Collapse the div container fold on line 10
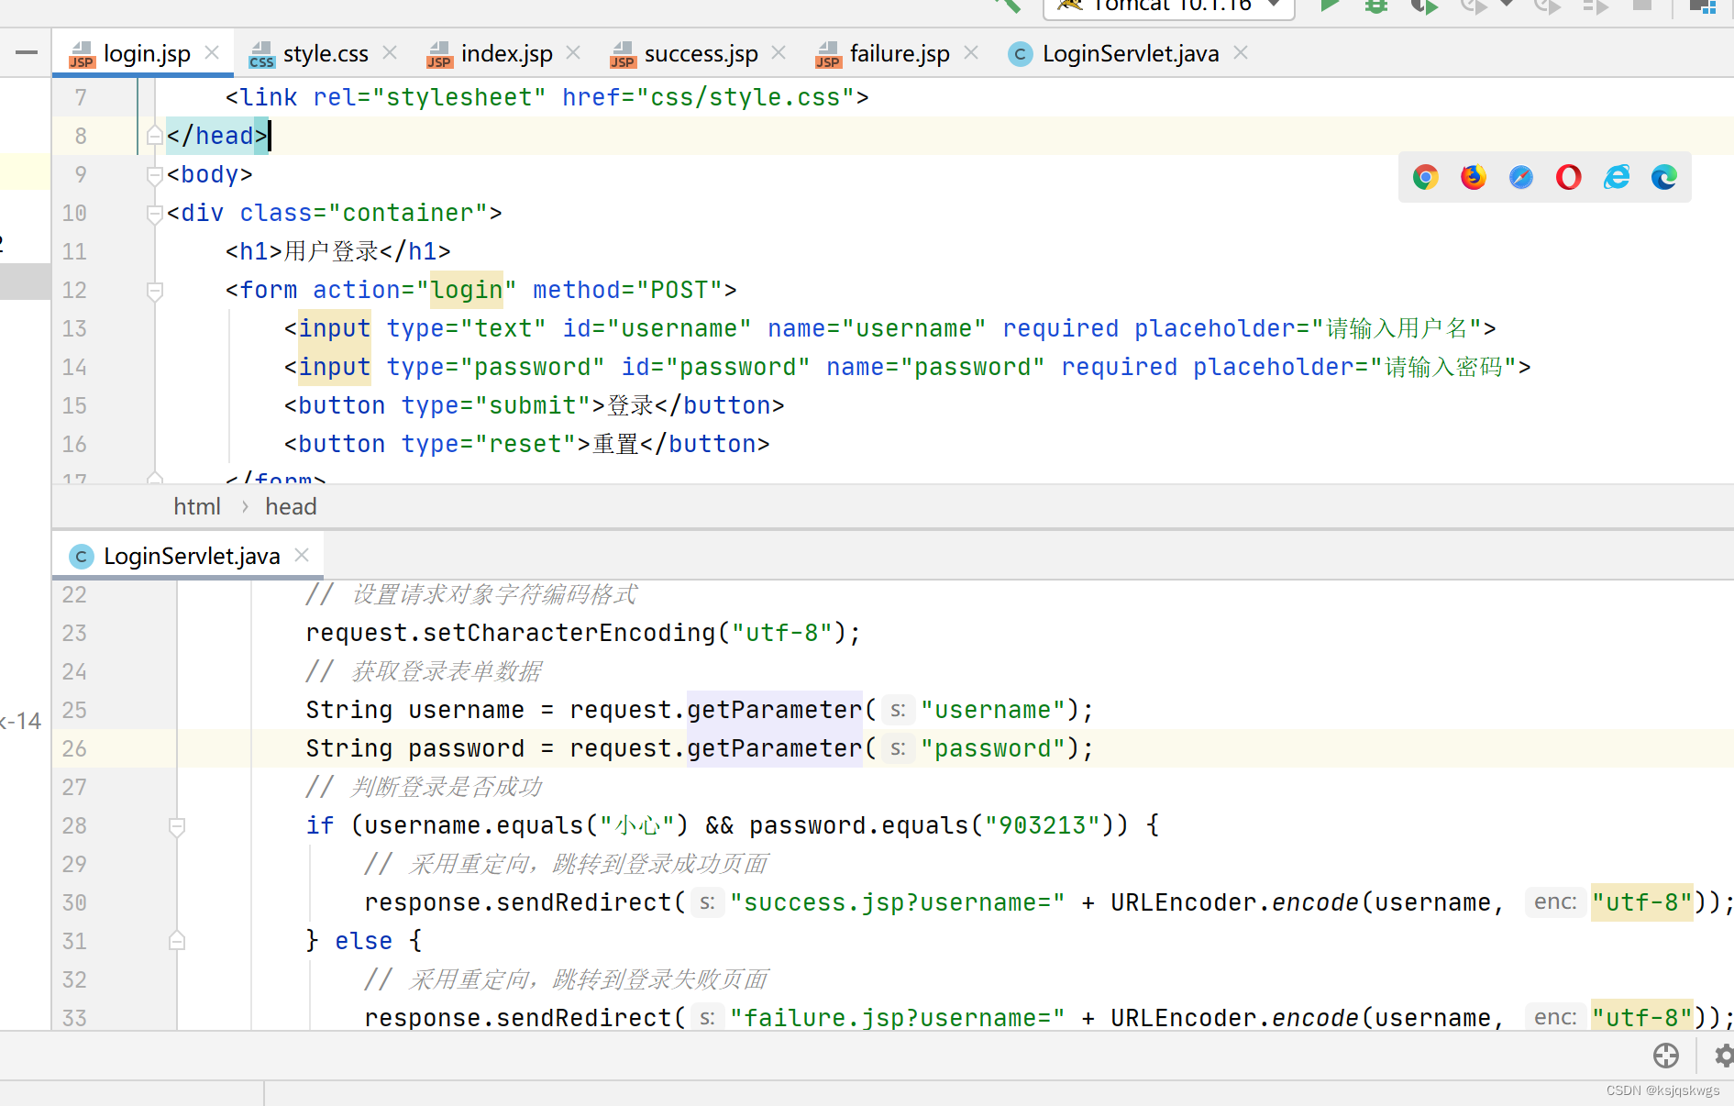1734x1106 pixels. click(155, 214)
